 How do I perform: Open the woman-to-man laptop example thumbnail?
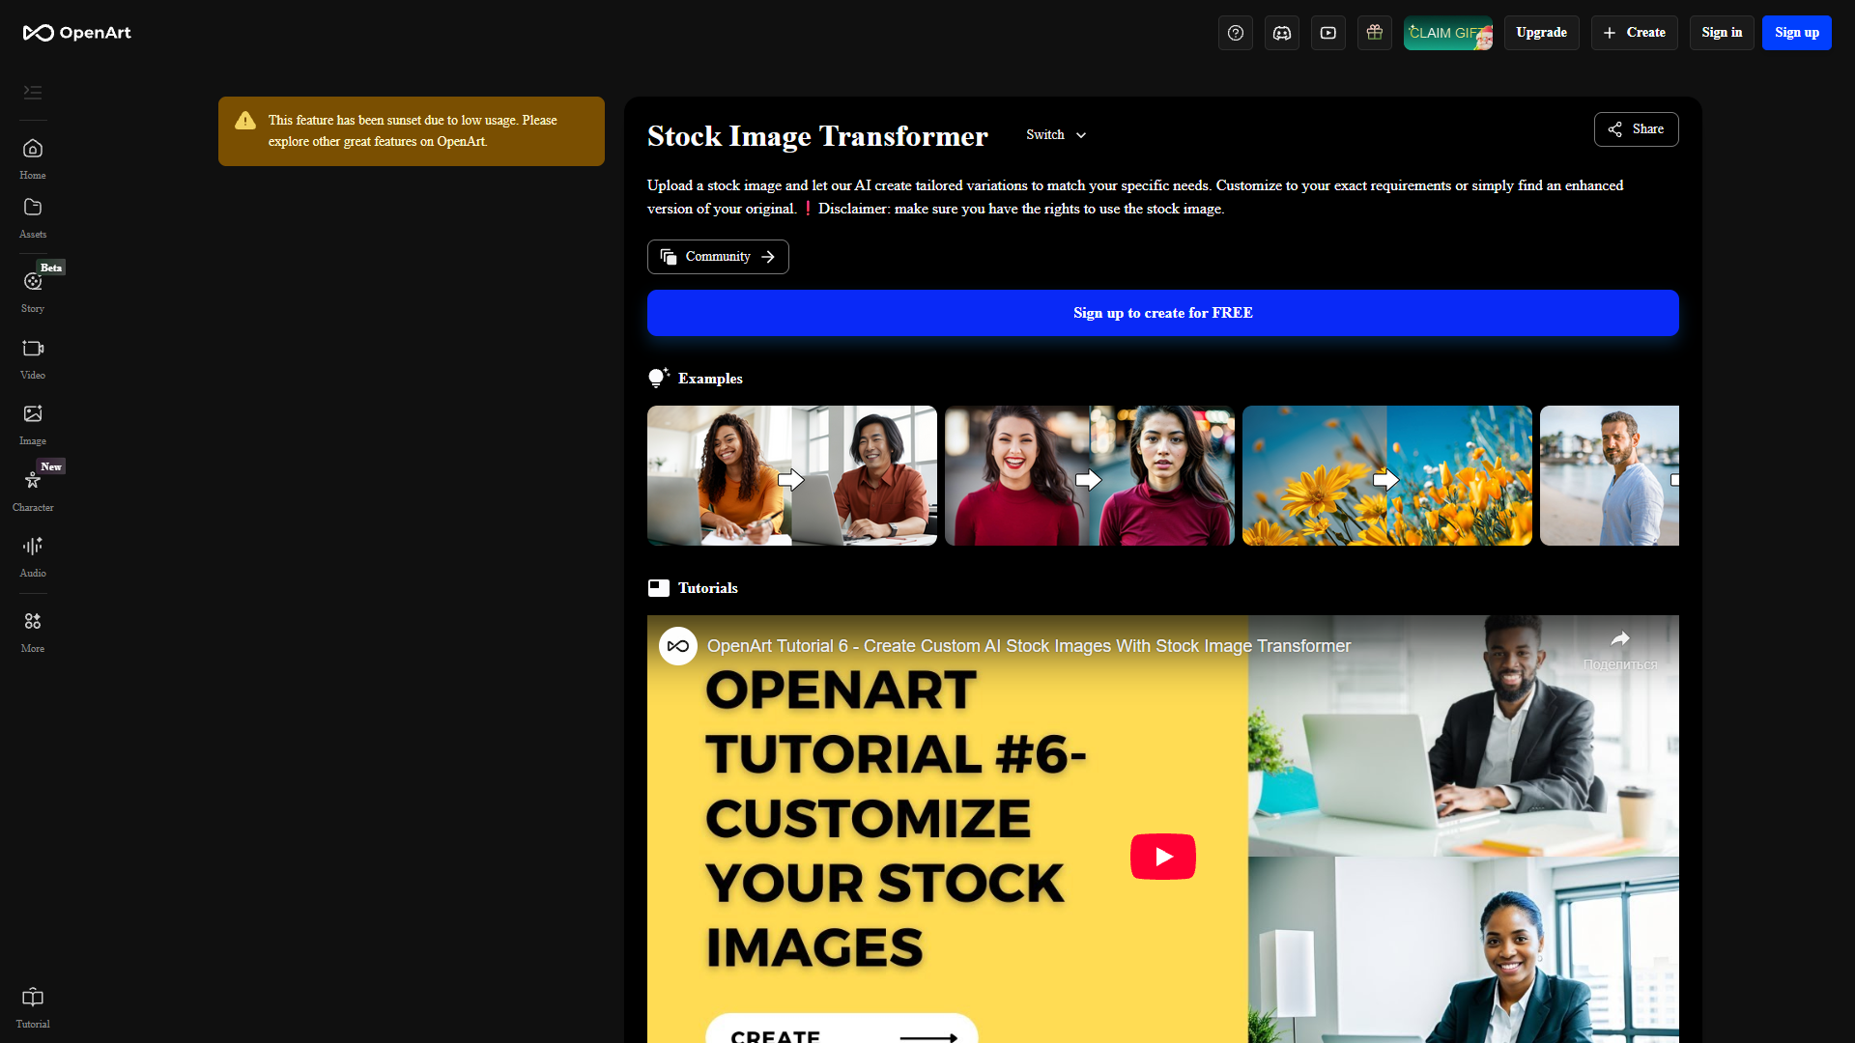pyautogui.click(x=792, y=476)
